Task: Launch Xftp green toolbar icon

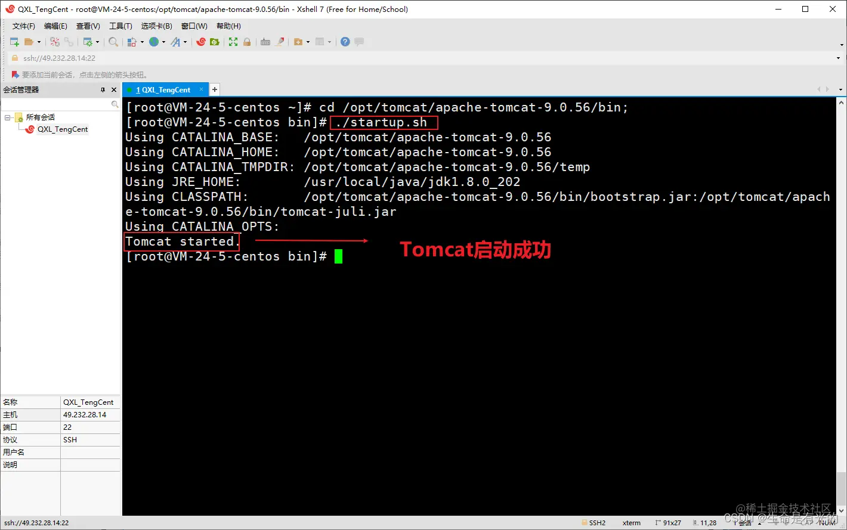Action: coord(215,42)
